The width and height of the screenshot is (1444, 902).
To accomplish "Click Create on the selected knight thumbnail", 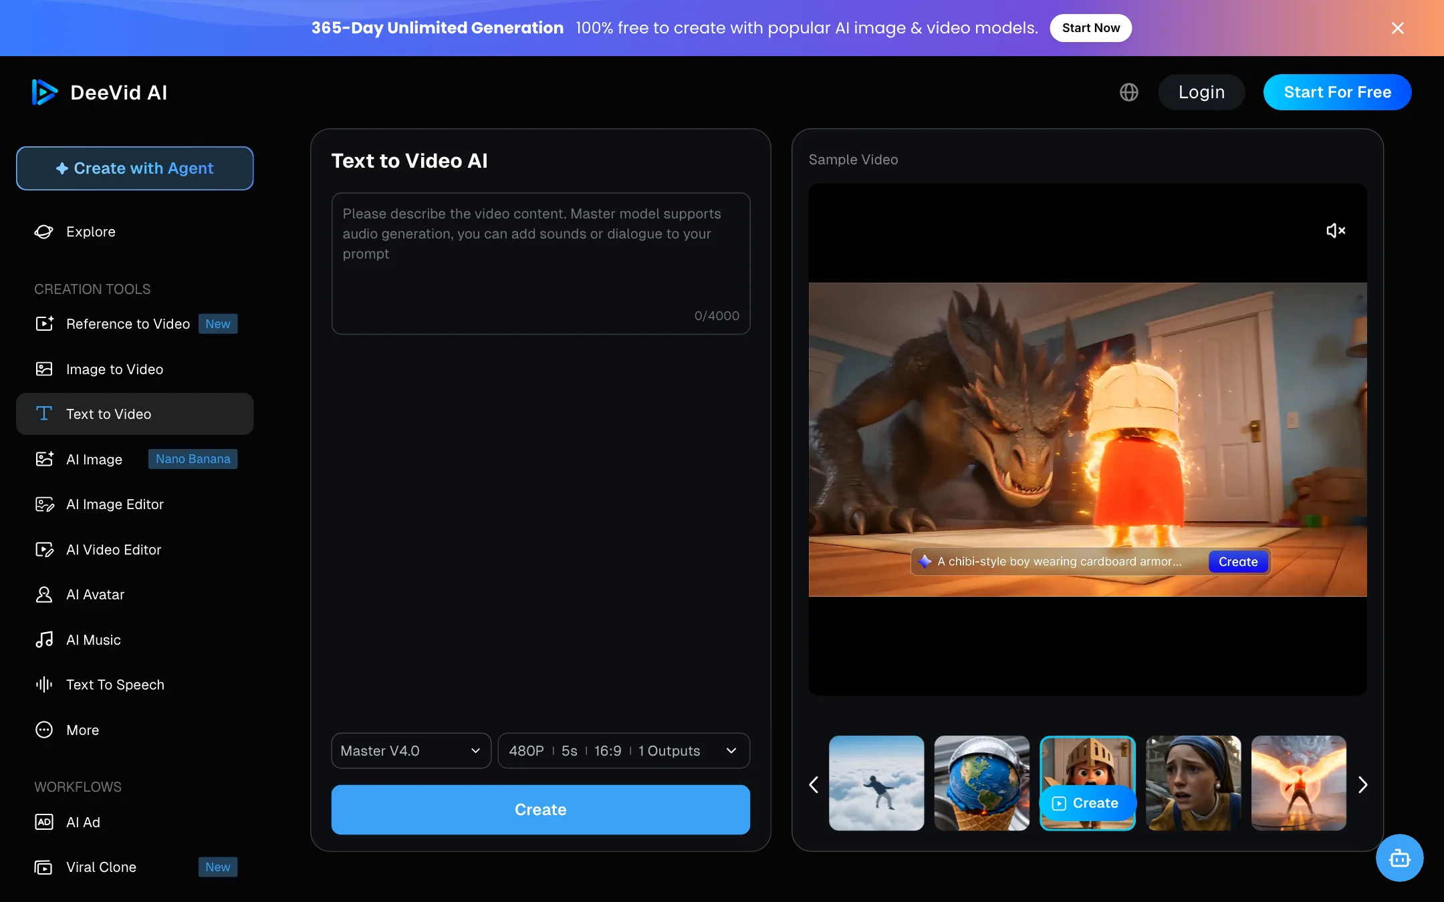I will click(x=1087, y=803).
